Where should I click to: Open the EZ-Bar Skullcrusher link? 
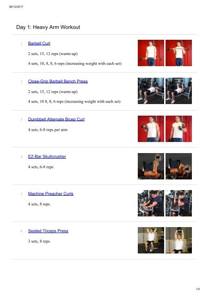47,156
